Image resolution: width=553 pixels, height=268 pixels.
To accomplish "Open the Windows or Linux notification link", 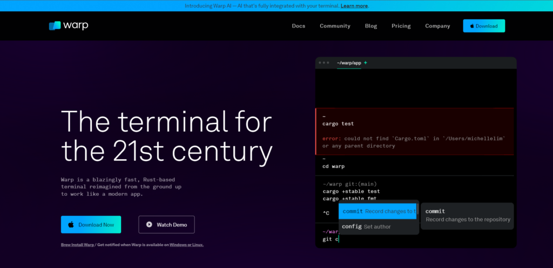I will click(186, 245).
